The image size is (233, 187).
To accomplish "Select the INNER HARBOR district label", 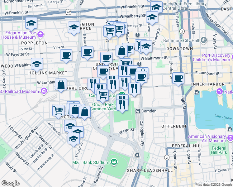I will tap(208, 84).
